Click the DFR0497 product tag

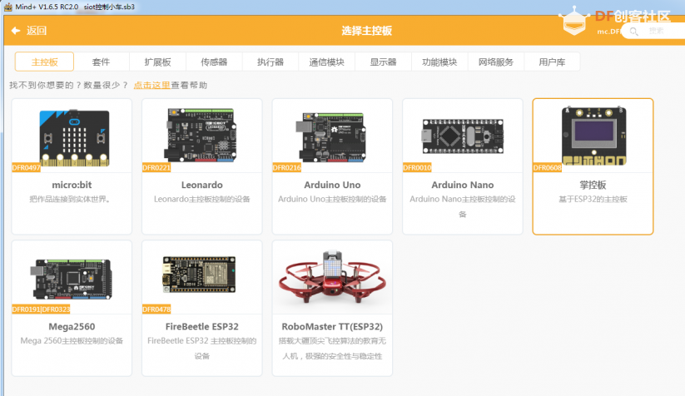tap(26, 168)
